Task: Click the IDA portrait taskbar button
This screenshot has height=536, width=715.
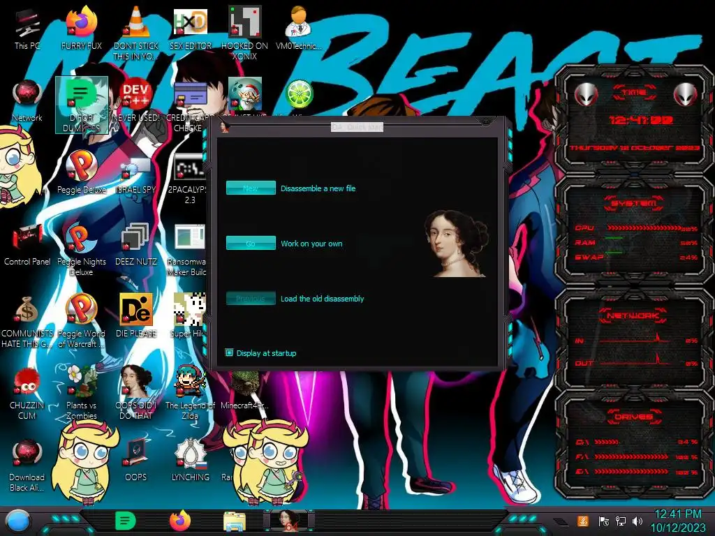Action: click(289, 521)
